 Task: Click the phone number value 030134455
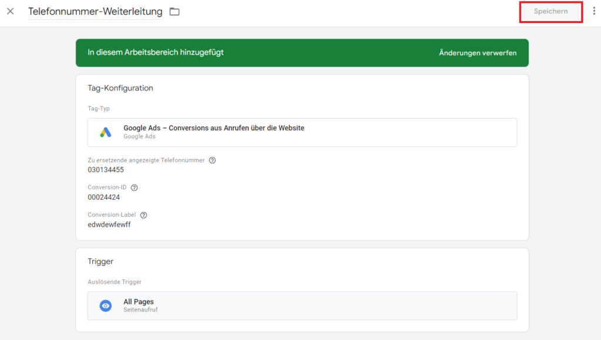point(106,170)
